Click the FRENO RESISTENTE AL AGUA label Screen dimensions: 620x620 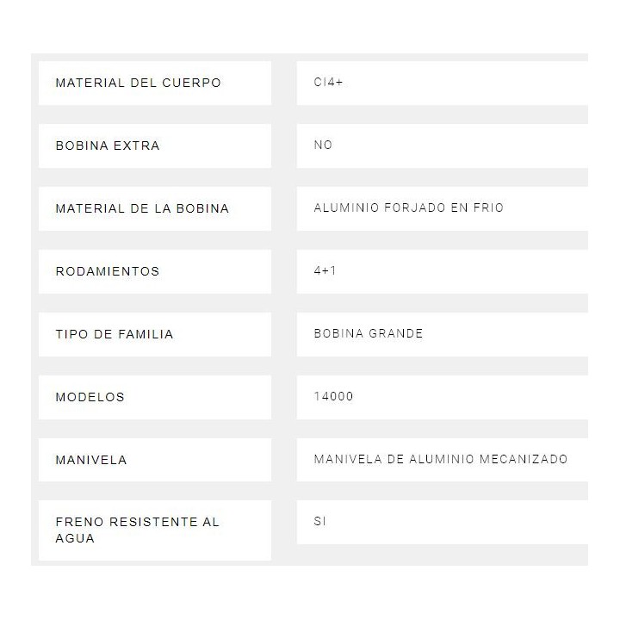pyautogui.click(x=138, y=530)
